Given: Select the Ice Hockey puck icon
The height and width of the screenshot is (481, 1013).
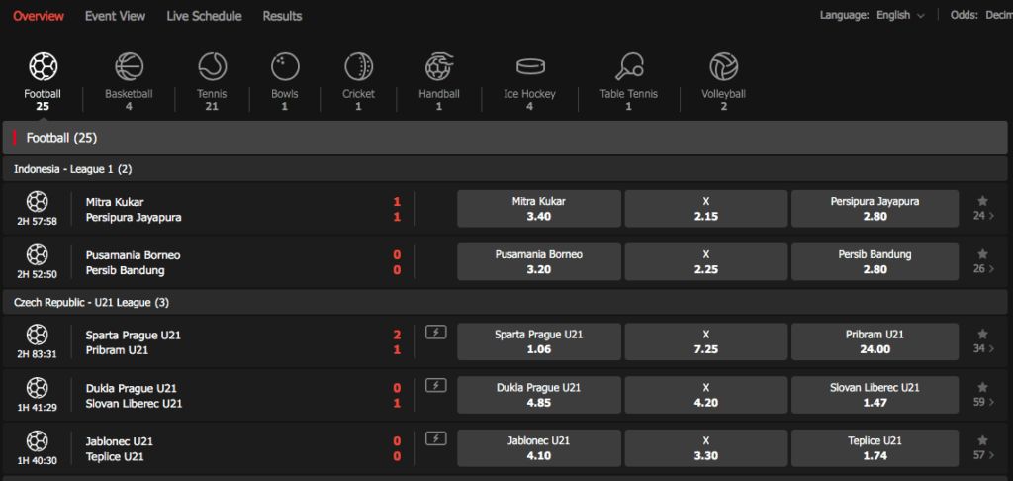Looking at the screenshot, I should pyautogui.click(x=530, y=66).
